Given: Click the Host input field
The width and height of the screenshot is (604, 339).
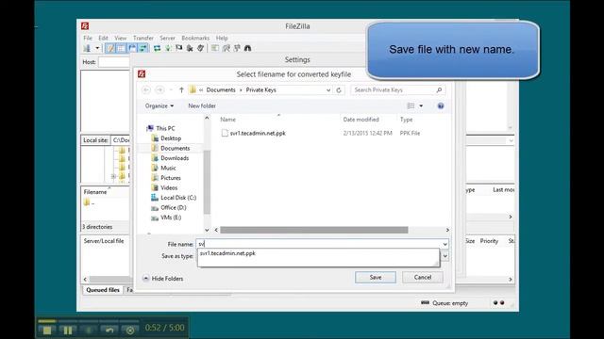Looking at the screenshot, I should [114, 62].
